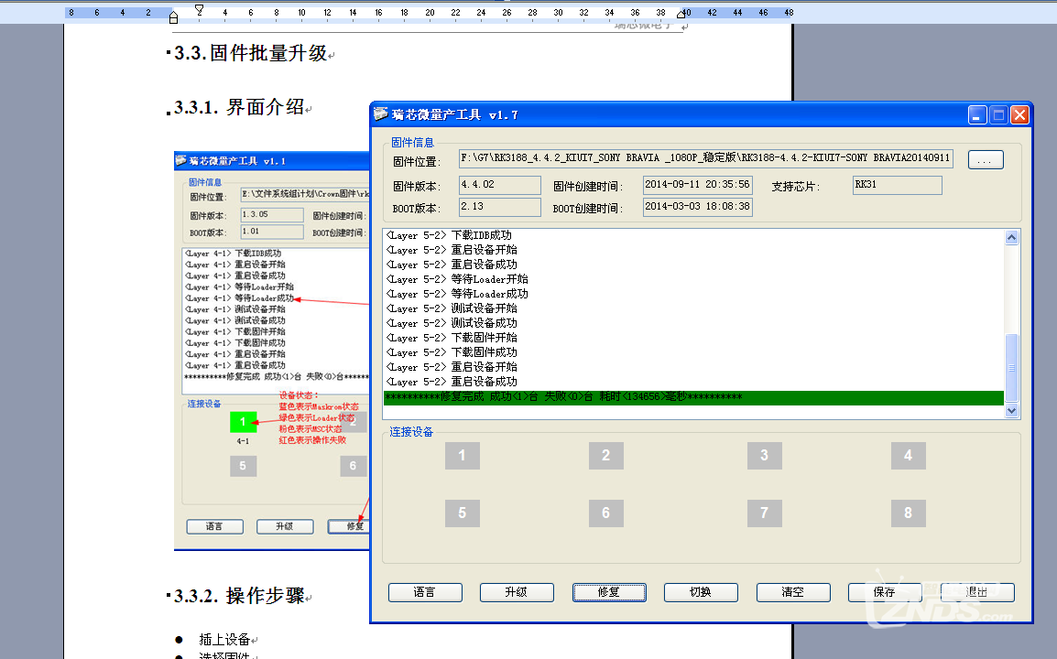Click device slot 8 indicator

pos(908,513)
